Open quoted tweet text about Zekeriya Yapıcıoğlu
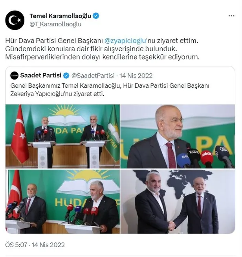Image resolution: width=242 pixels, height=257 pixels. (x=110, y=90)
